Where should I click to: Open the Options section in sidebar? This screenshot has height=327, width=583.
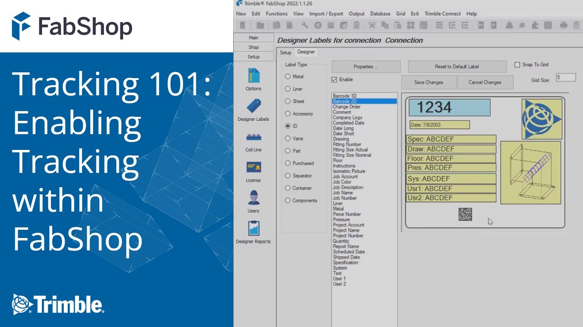coord(254,79)
